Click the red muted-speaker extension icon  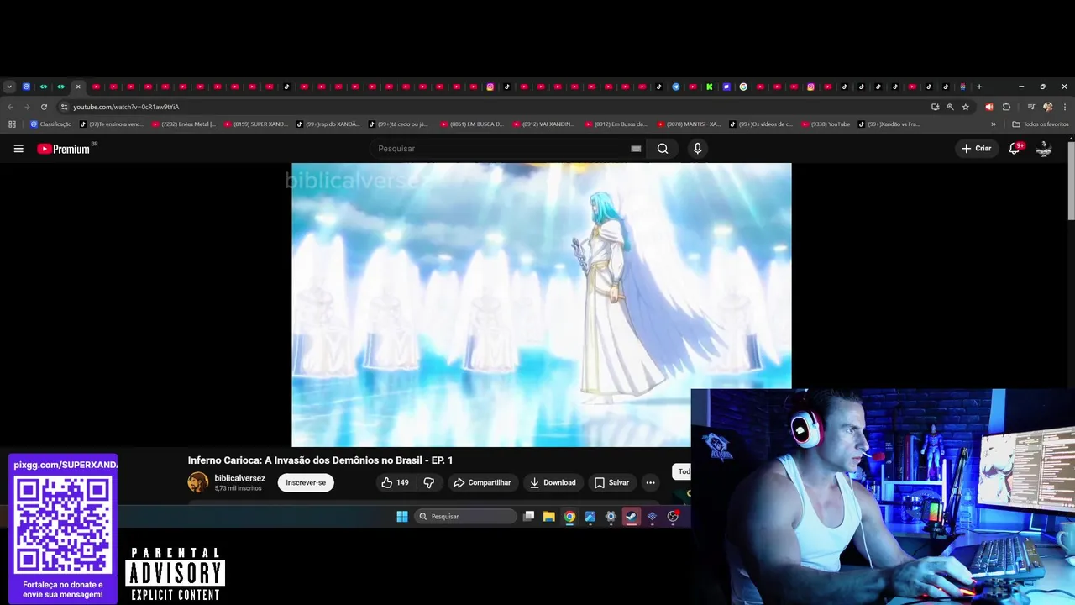[x=988, y=107]
